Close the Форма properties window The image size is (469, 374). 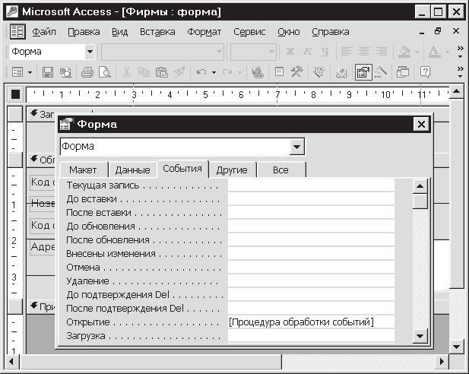pyautogui.click(x=420, y=124)
